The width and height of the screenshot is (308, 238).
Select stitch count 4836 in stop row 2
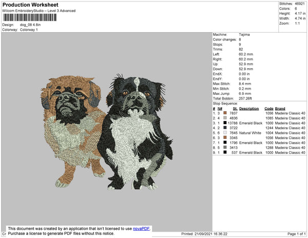tap(234, 118)
